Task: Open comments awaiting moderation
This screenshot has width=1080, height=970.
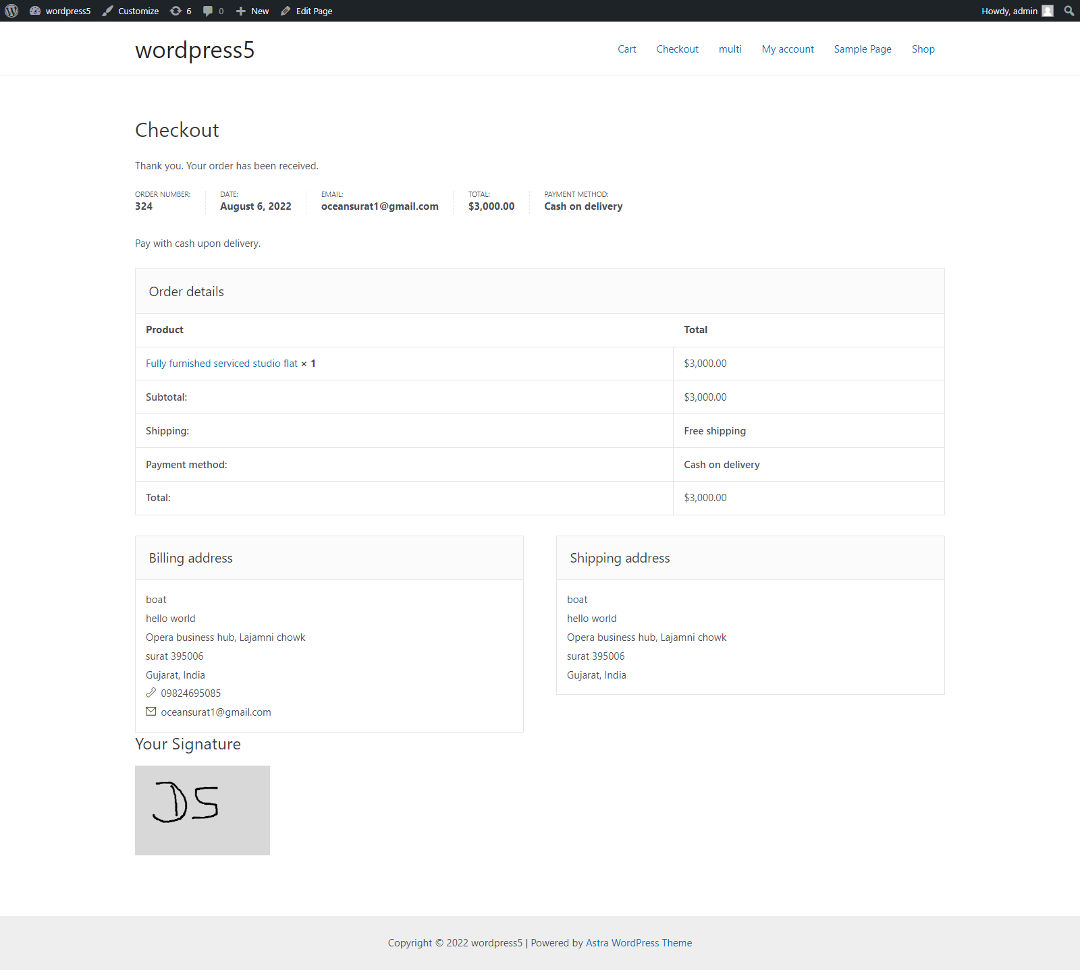Action: 213,11
